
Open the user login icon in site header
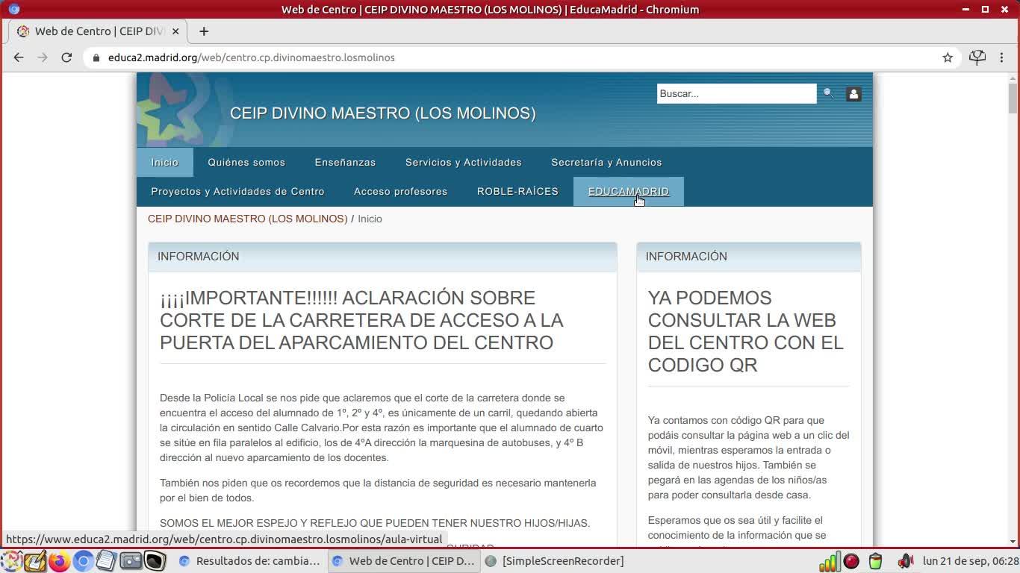point(853,93)
